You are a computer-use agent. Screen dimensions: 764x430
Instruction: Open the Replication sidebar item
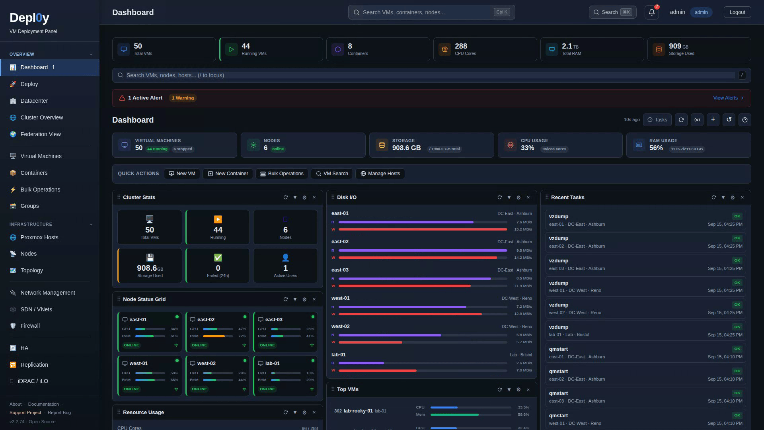coord(50,365)
